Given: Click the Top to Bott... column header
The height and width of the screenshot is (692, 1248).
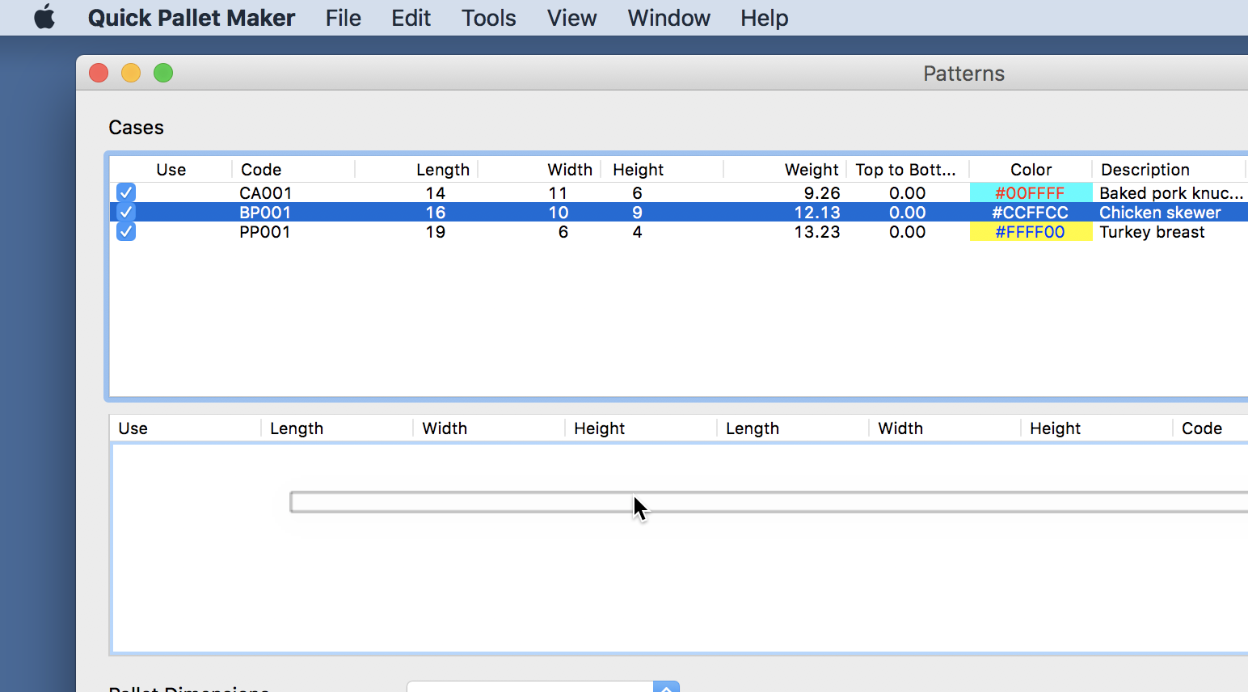Looking at the screenshot, I should tap(906, 170).
